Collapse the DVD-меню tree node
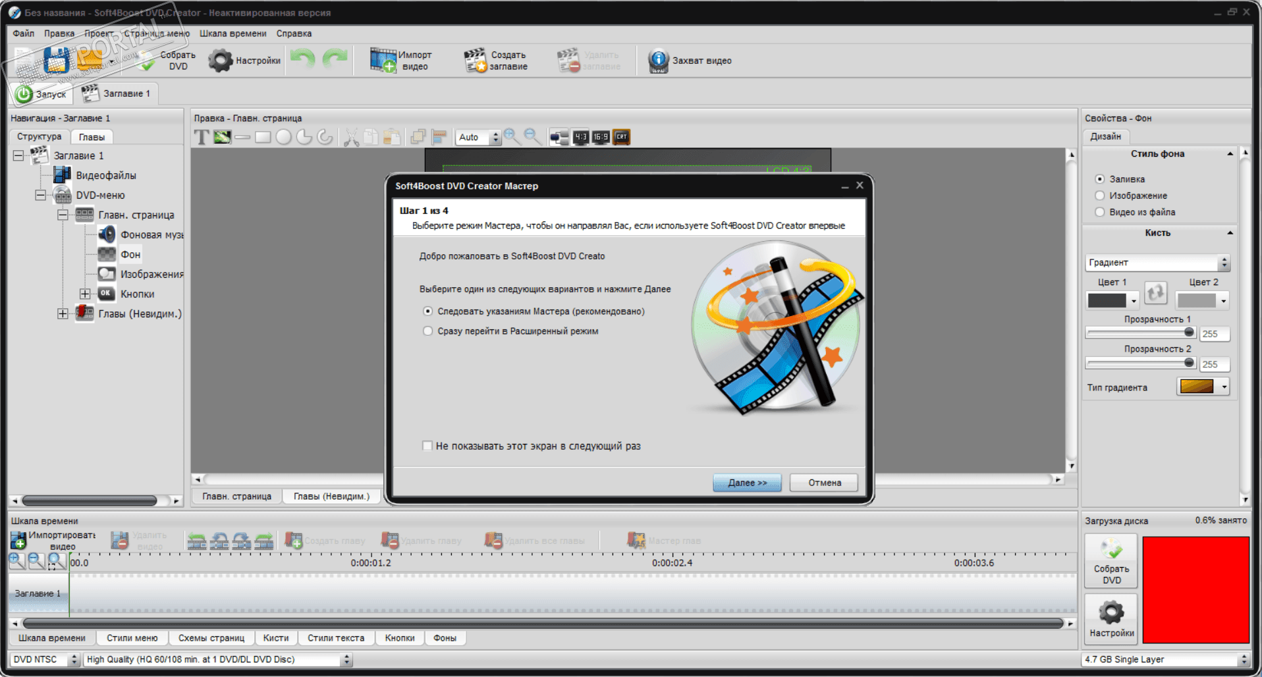This screenshot has width=1262, height=677. (x=40, y=195)
